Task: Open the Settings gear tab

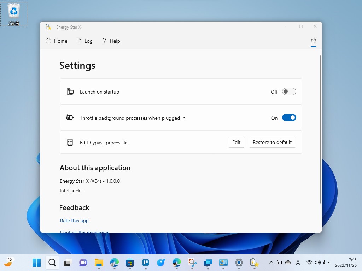Action: point(313,41)
